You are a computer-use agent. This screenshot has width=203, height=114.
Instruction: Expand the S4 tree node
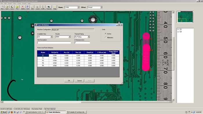point(178,32)
